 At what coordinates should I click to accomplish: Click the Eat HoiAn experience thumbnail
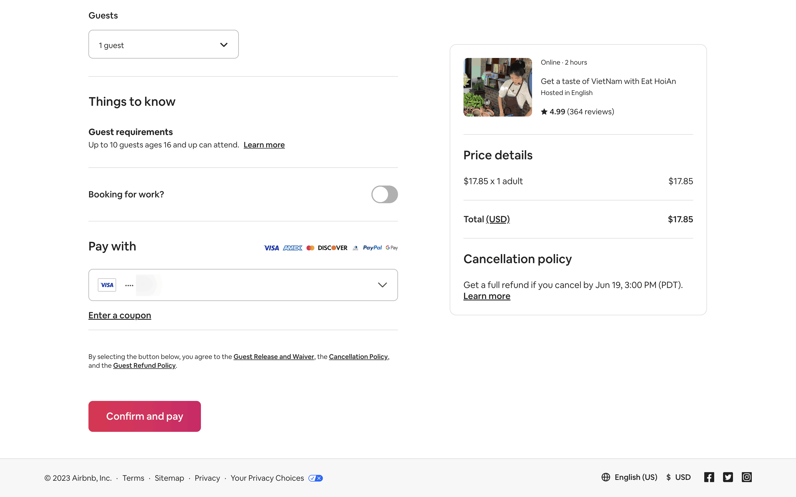point(497,87)
